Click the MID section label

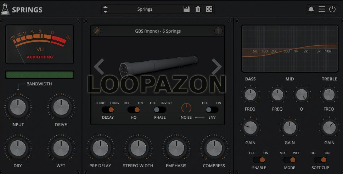click(x=289, y=79)
